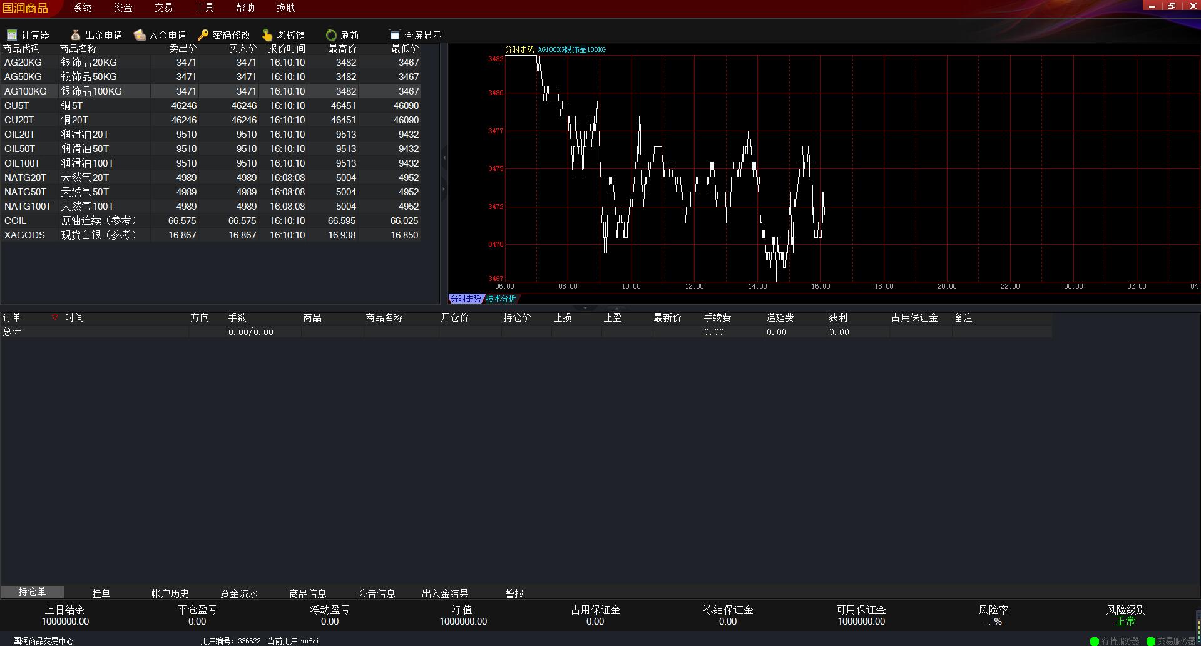Open the 换肤 skin menu
Image resolution: width=1201 pixels, height=646 pixels.
click(286, 8)
